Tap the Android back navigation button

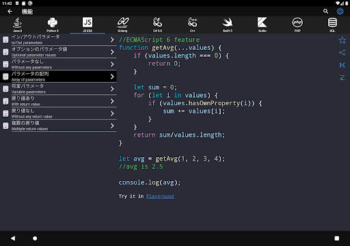[x=13, y=238]
